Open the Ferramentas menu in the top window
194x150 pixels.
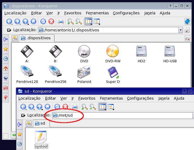point(97,13)
